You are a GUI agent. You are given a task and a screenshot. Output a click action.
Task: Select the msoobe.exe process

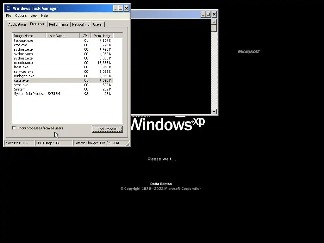[63, 63]
